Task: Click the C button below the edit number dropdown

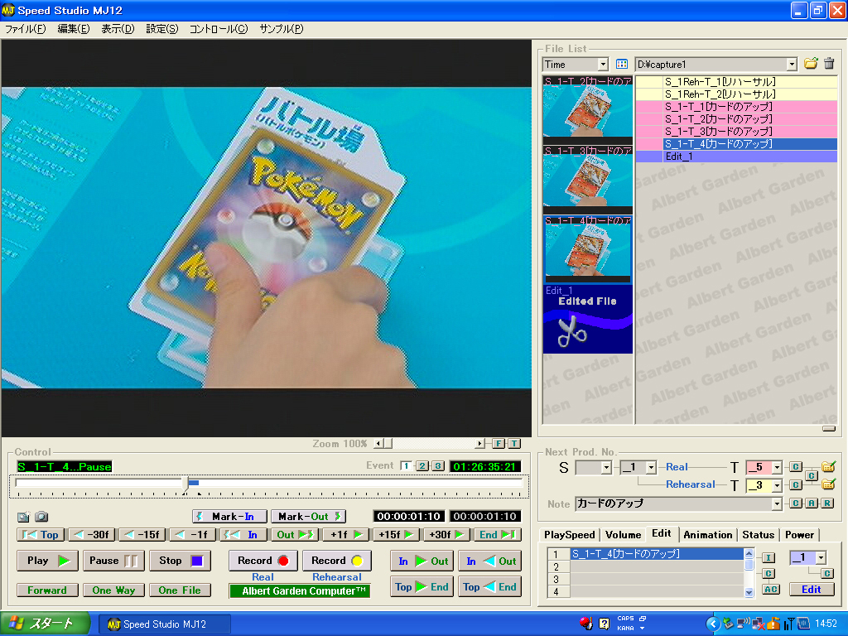Action: [826, 573]
